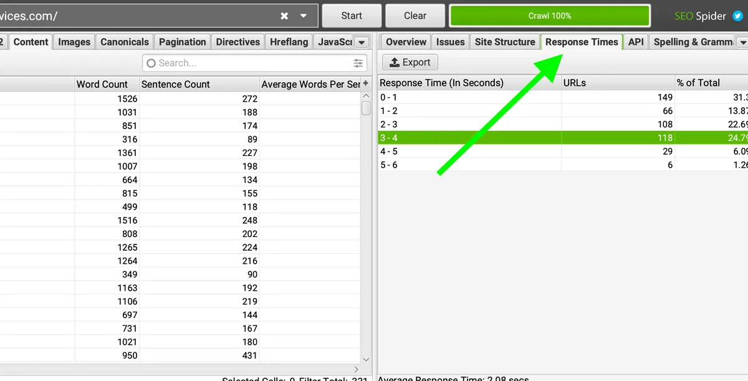Select word count cell 1526
Image resolution: width=748 pixels, height=381 pixels.
(x=127, y=99)
